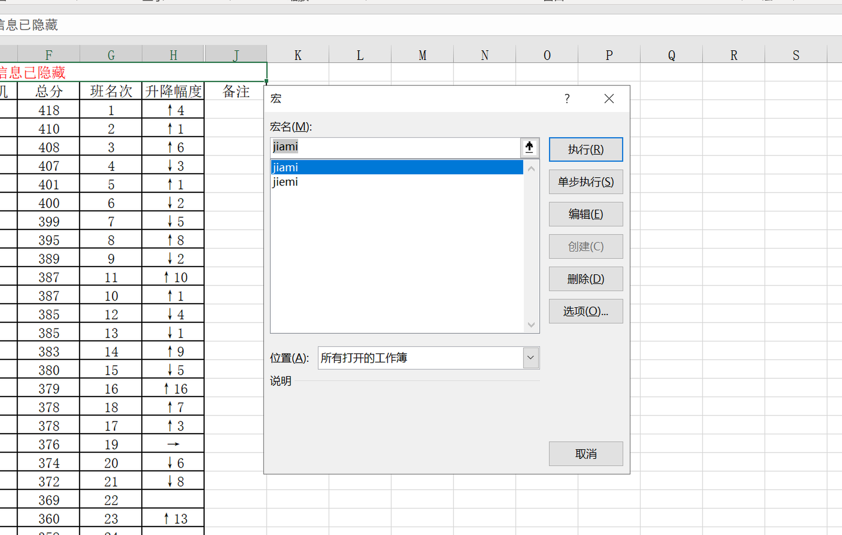Delete the macro using the 删除 button

586,279
